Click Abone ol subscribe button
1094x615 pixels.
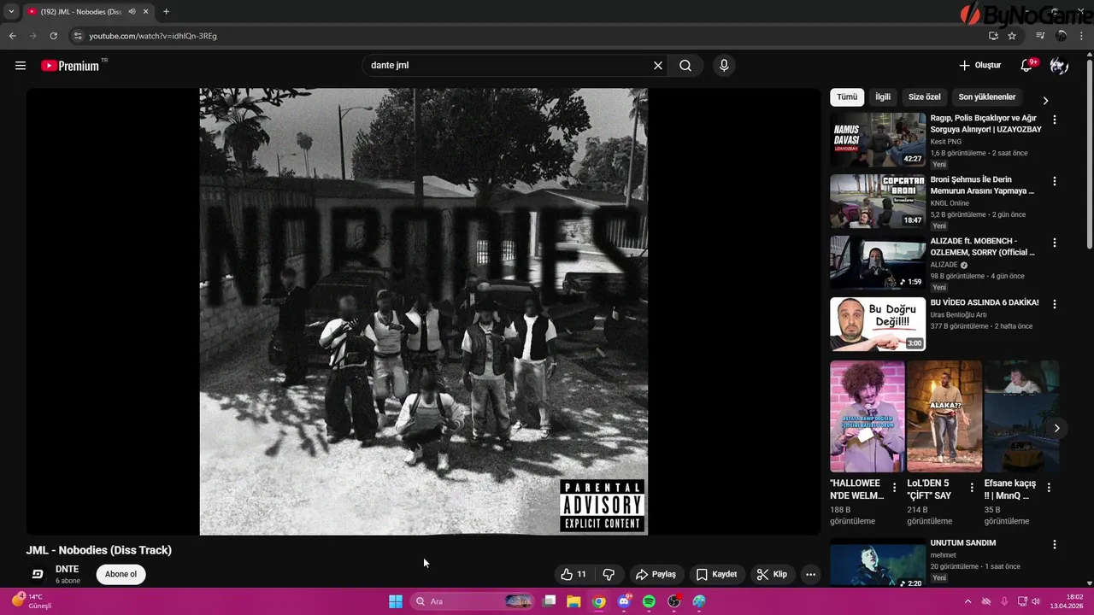pos(121,574)
